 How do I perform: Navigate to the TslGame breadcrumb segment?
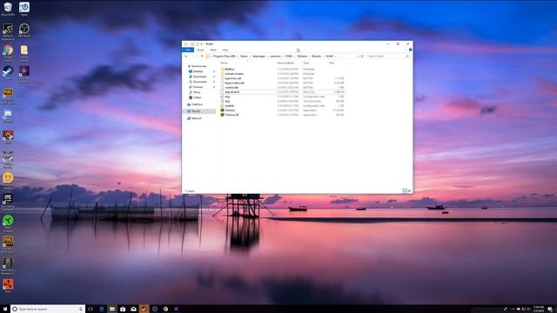(x=302, y=56)
